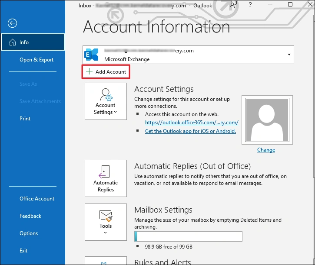Open the mailbox Tools dropdown

click(106, 222)
